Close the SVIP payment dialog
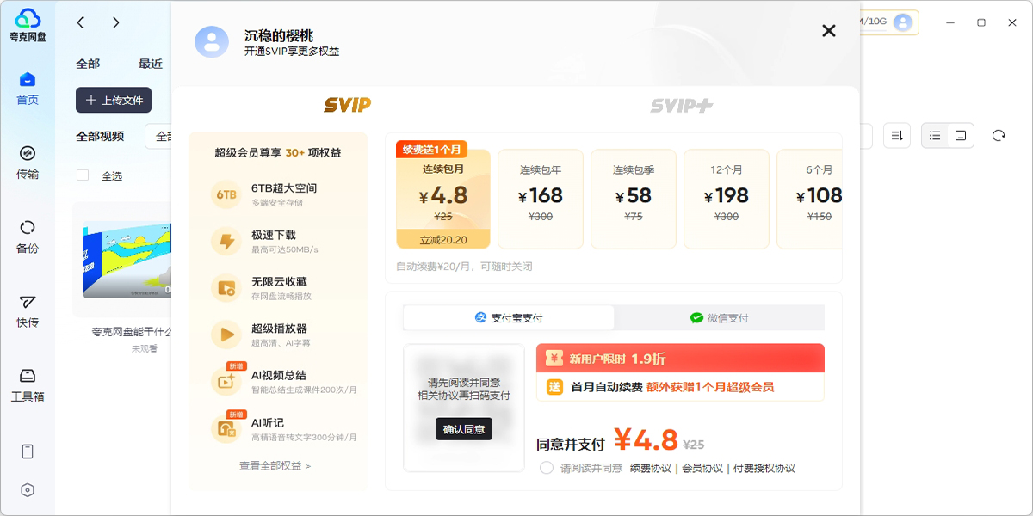Viewport: 1033px width, 516px height. 829,31
